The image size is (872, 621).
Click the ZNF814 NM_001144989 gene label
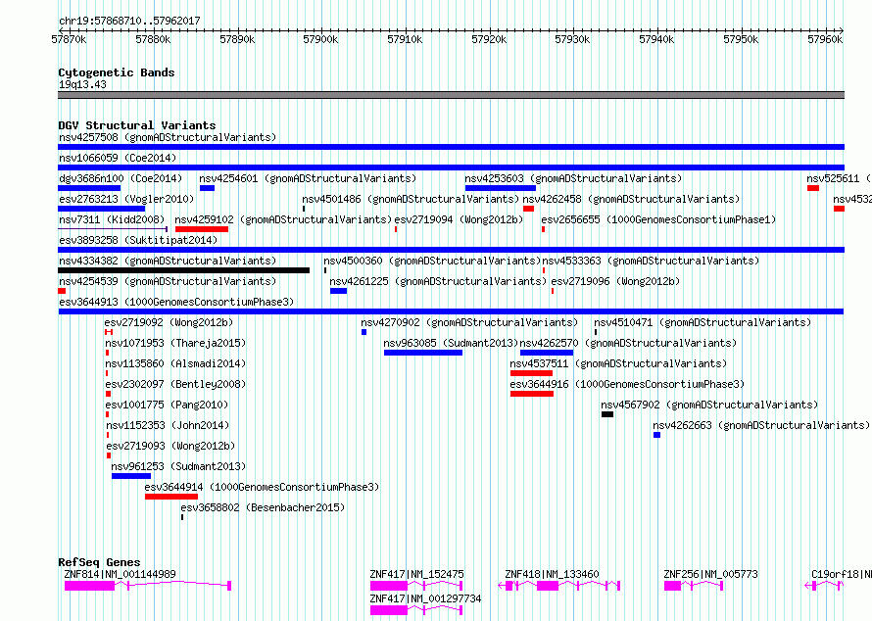[120, 574]
